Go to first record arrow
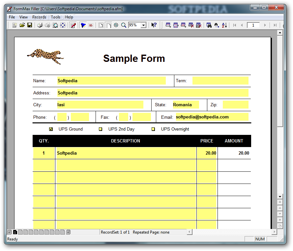 (235, 25)
